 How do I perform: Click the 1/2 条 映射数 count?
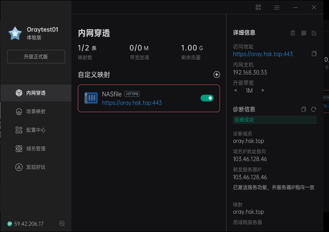[x=87, y=48]
